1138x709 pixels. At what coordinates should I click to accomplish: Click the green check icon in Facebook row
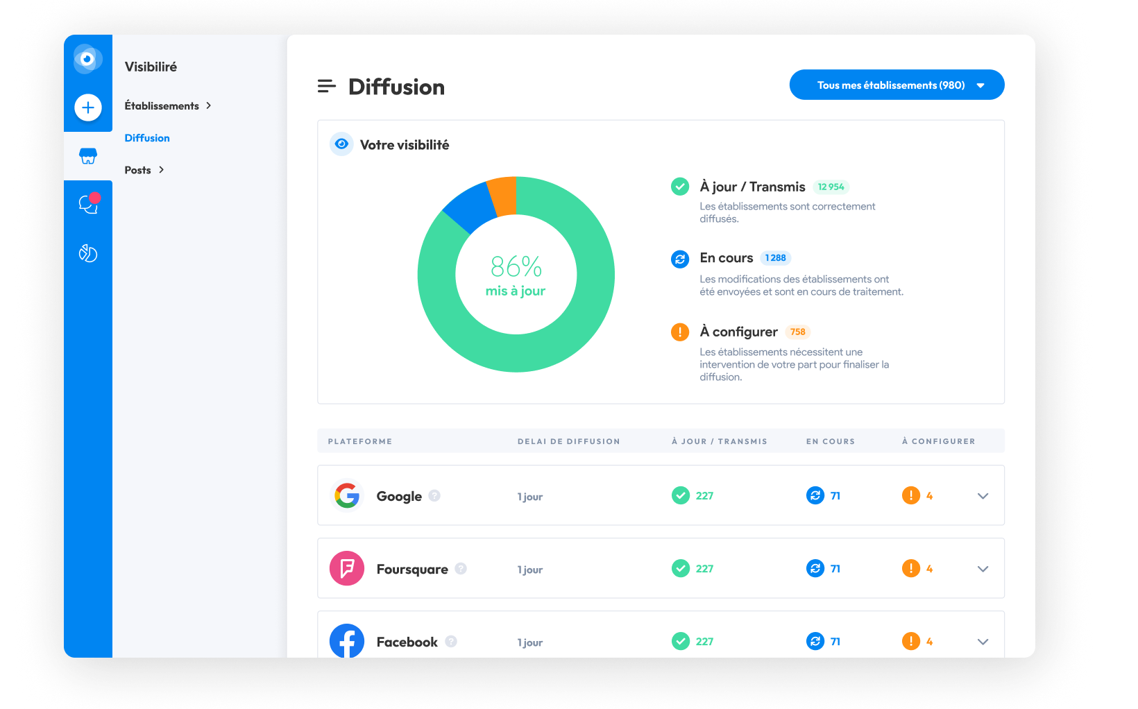681,641
